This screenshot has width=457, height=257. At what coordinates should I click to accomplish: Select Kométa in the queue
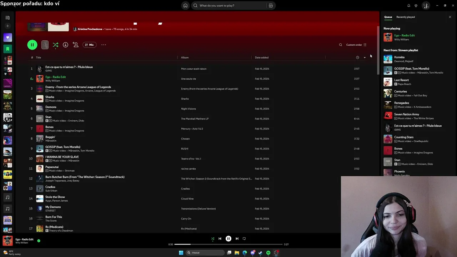coord(399,57)
